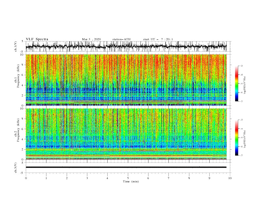
Task: Click the "Time (min)" axis label
Action: coord(131,181)
